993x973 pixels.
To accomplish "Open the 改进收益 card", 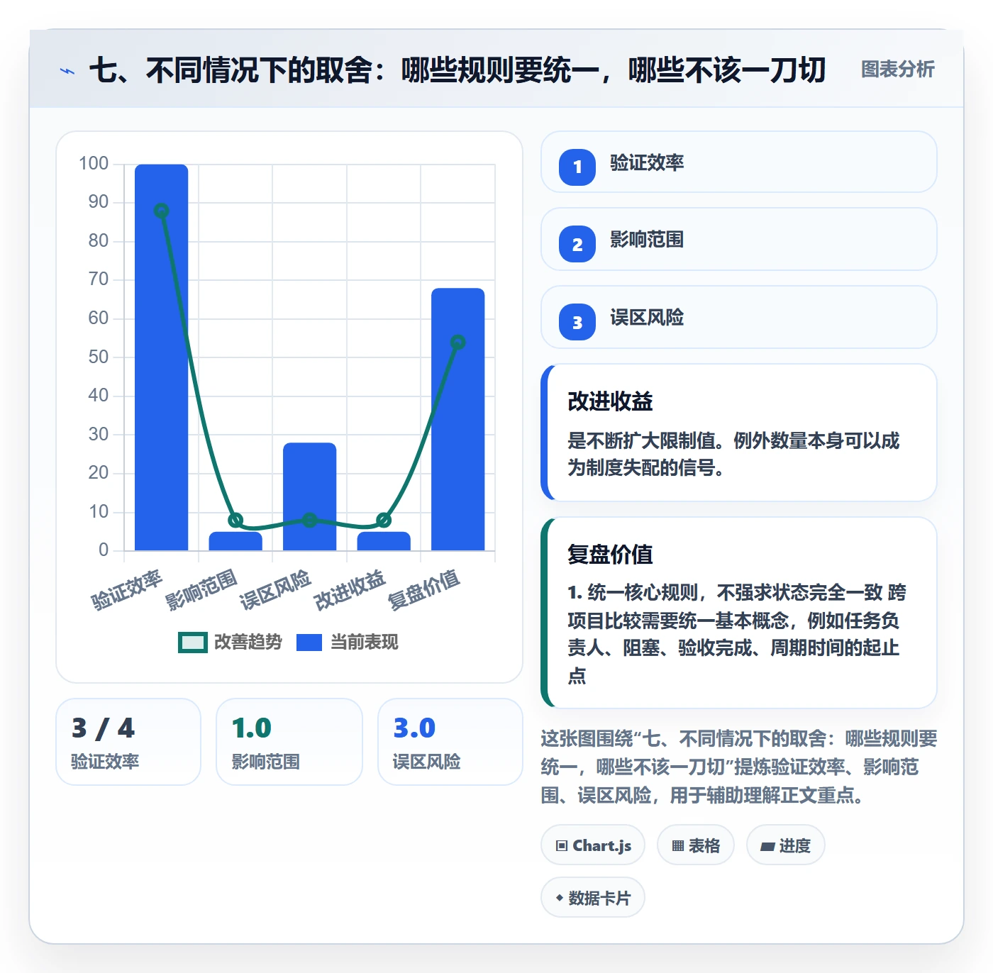I will (x=739, y=433).
